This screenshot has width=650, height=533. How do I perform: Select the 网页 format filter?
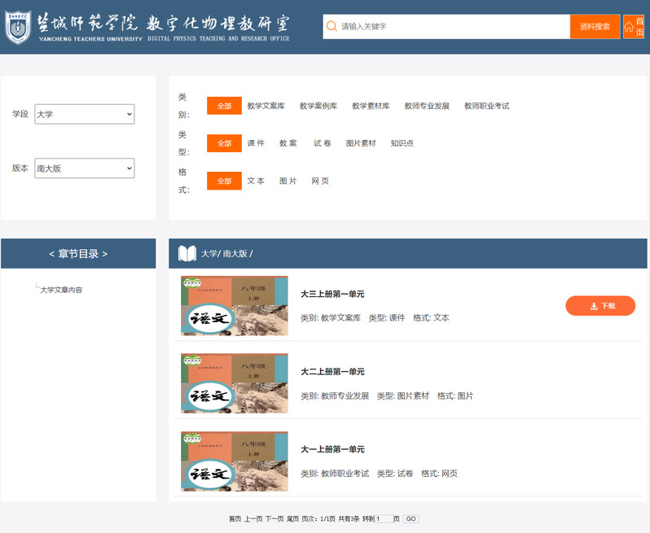[x=320, y=181]
